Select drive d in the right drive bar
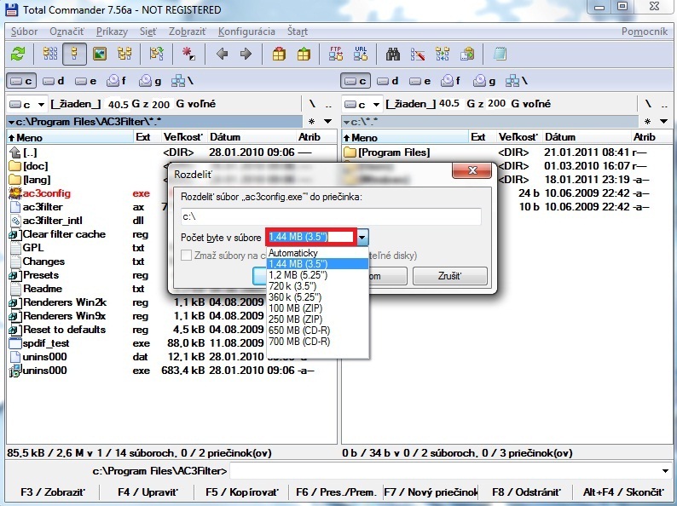The image size is (677, 506). pyautogui.click(x=388, y=81)
